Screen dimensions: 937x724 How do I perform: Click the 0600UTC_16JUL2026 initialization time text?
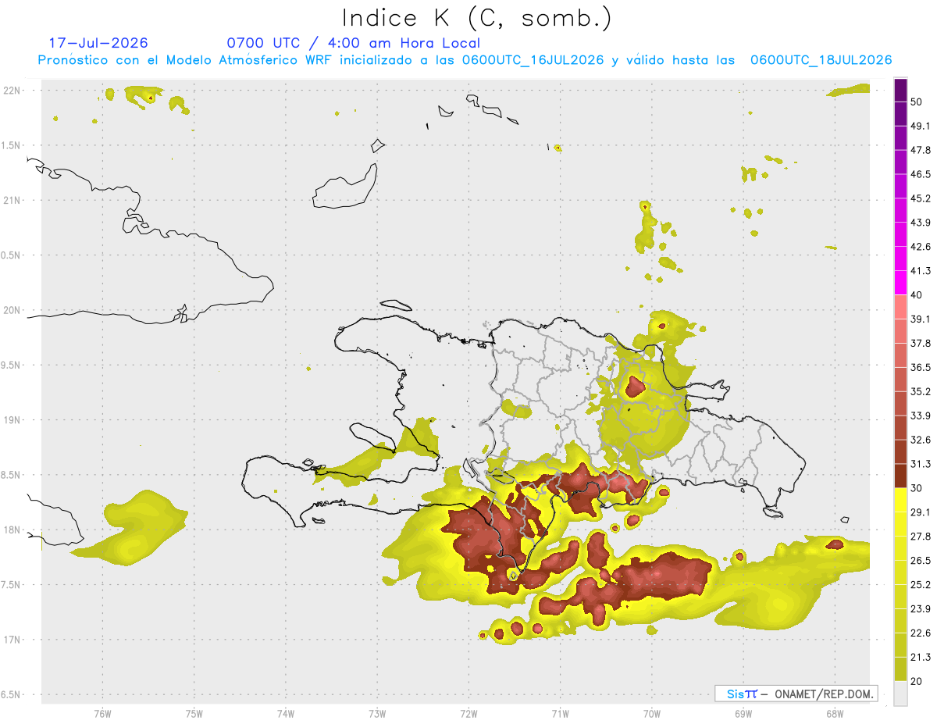point(533,60)
